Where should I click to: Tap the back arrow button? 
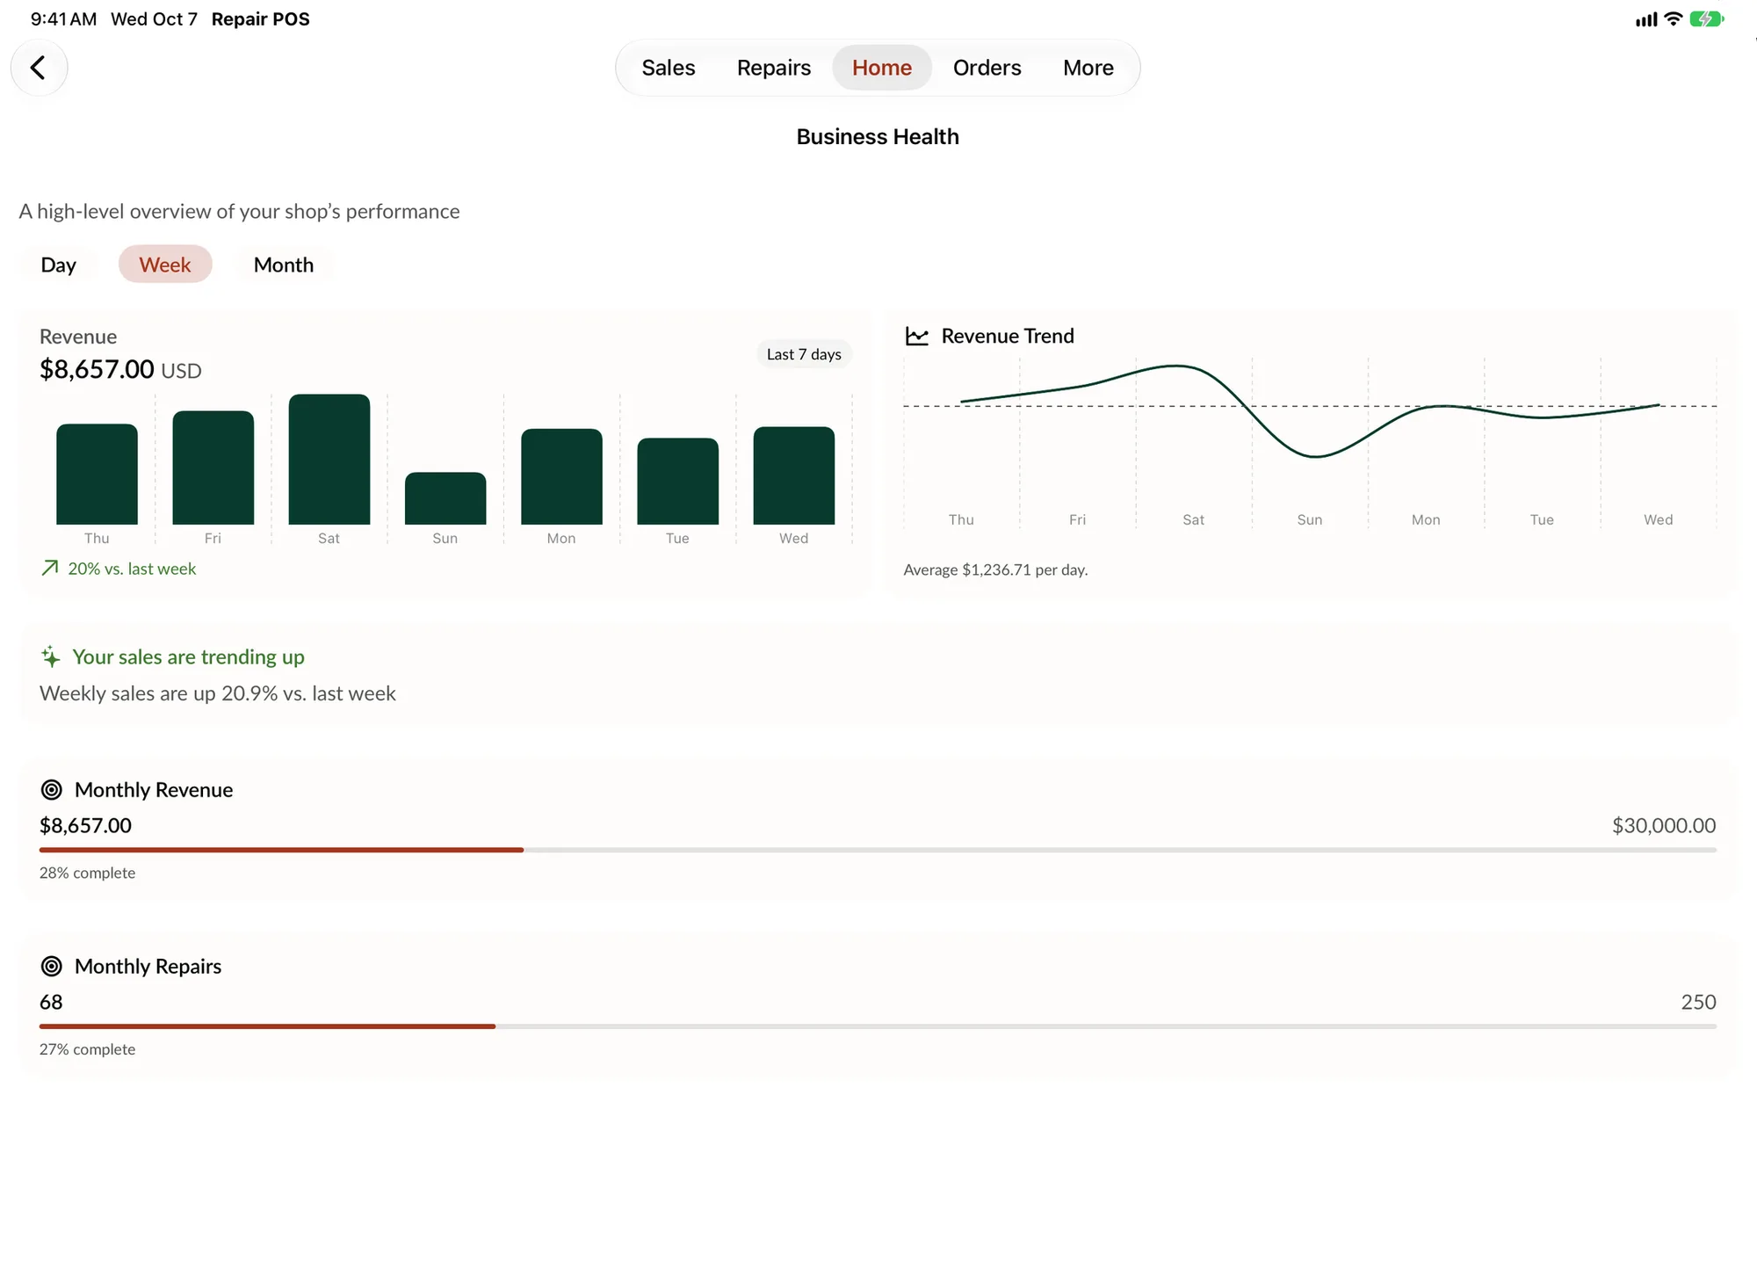click(39, 68)
